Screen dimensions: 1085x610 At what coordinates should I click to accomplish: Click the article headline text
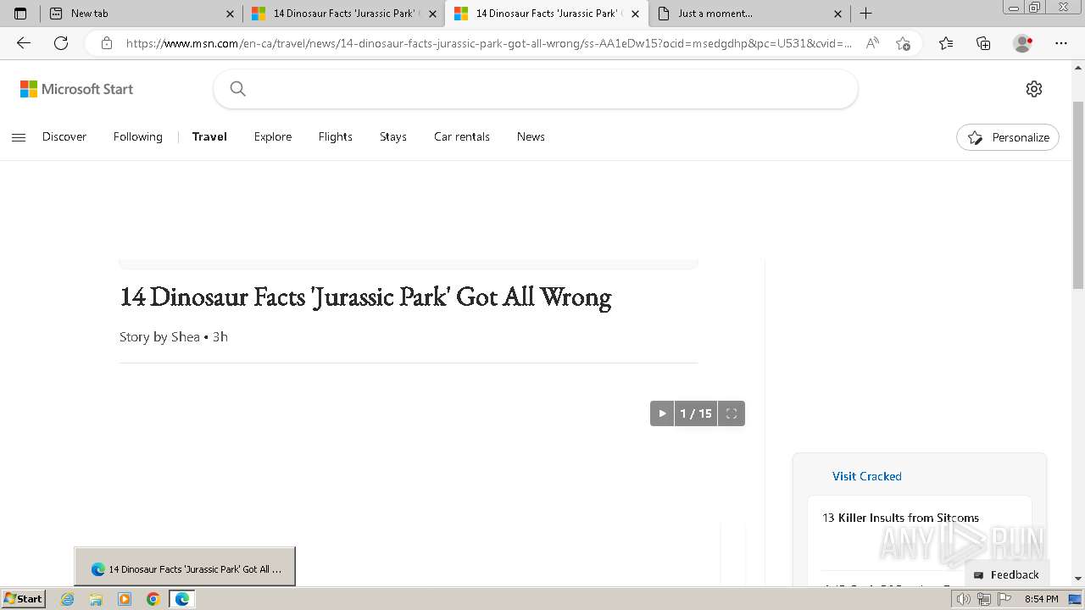coord(365,297)
